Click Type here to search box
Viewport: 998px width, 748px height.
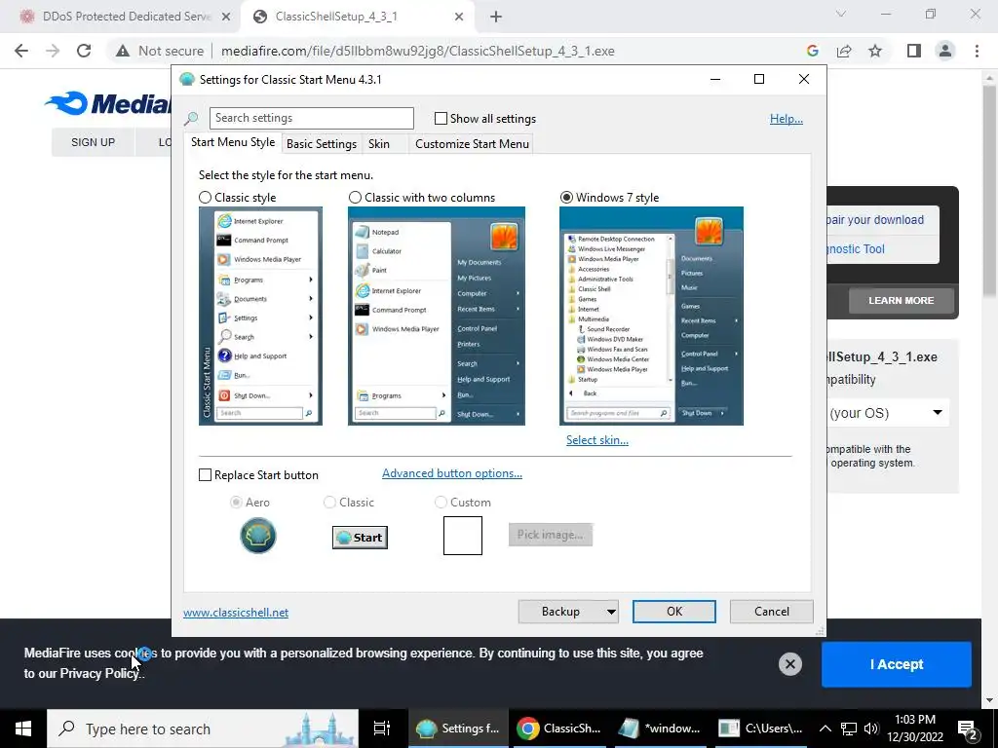[x=203, y=729]
